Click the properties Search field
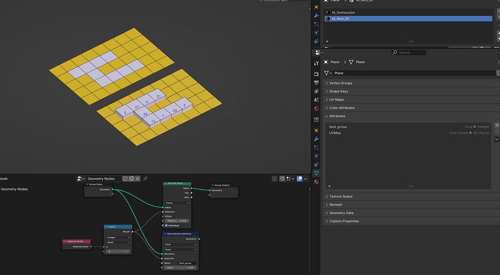Viewport: 500px width, 275px height. click(x=409, y=53)
